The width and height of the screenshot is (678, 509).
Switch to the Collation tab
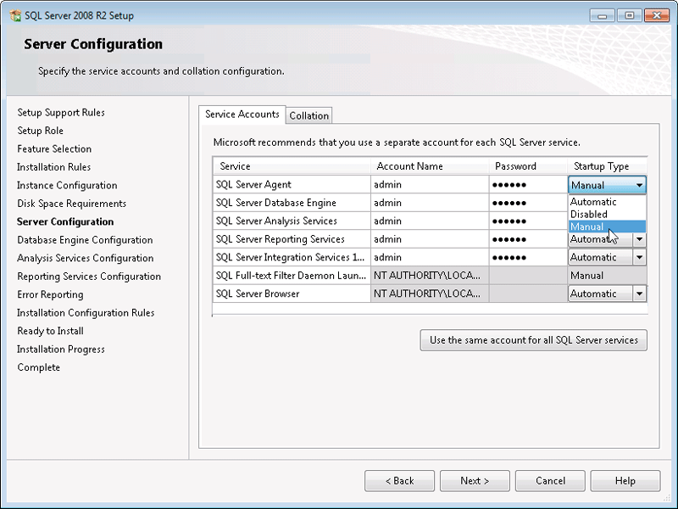pos(309,116)
